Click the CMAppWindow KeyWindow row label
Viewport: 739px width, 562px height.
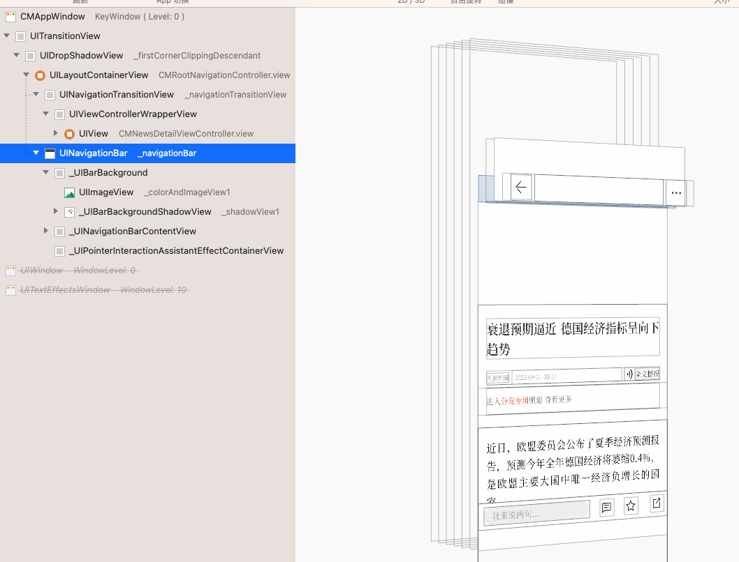coord(102,17)
